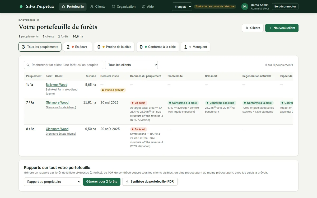Click the building icon in the Organisation tab
Viewport: 317px width, 198px height.
(114, 7)
